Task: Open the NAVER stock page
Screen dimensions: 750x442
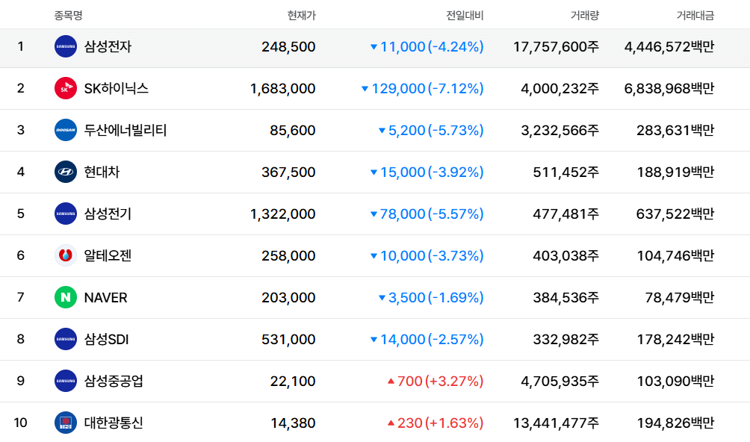Action: coord(106,298)
